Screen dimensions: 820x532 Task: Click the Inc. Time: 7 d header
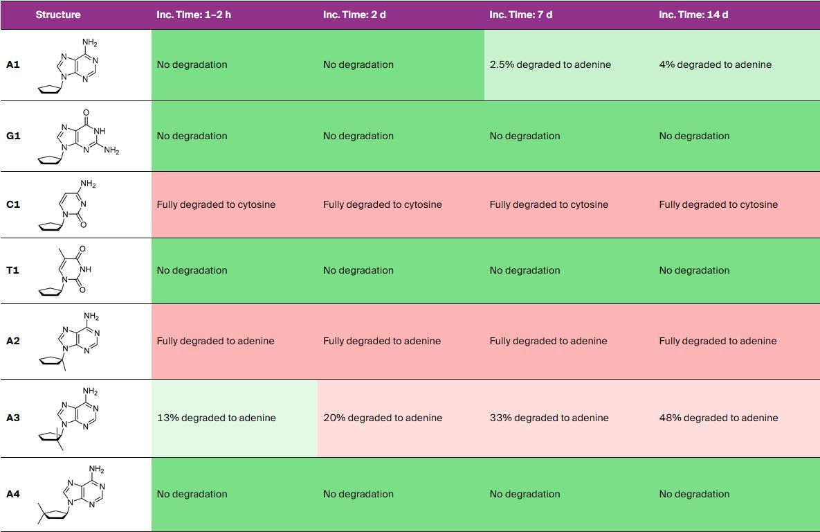pos(520,15)
